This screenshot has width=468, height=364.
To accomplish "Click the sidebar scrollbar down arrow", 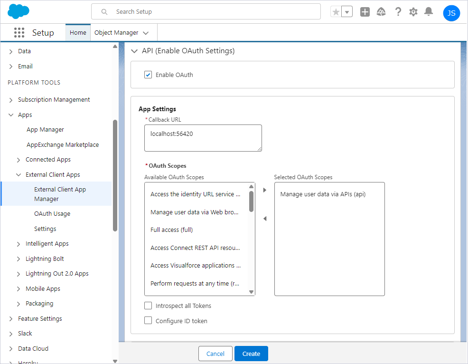I will click(x=115, y=361).
